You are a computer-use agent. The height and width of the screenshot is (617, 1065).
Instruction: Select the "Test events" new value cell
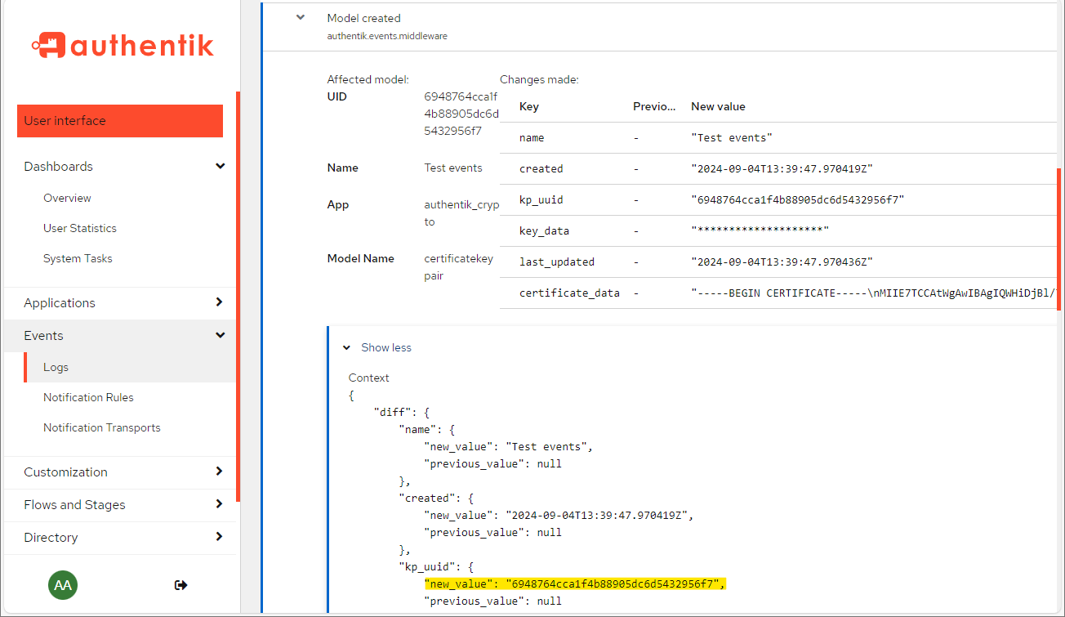732,138
